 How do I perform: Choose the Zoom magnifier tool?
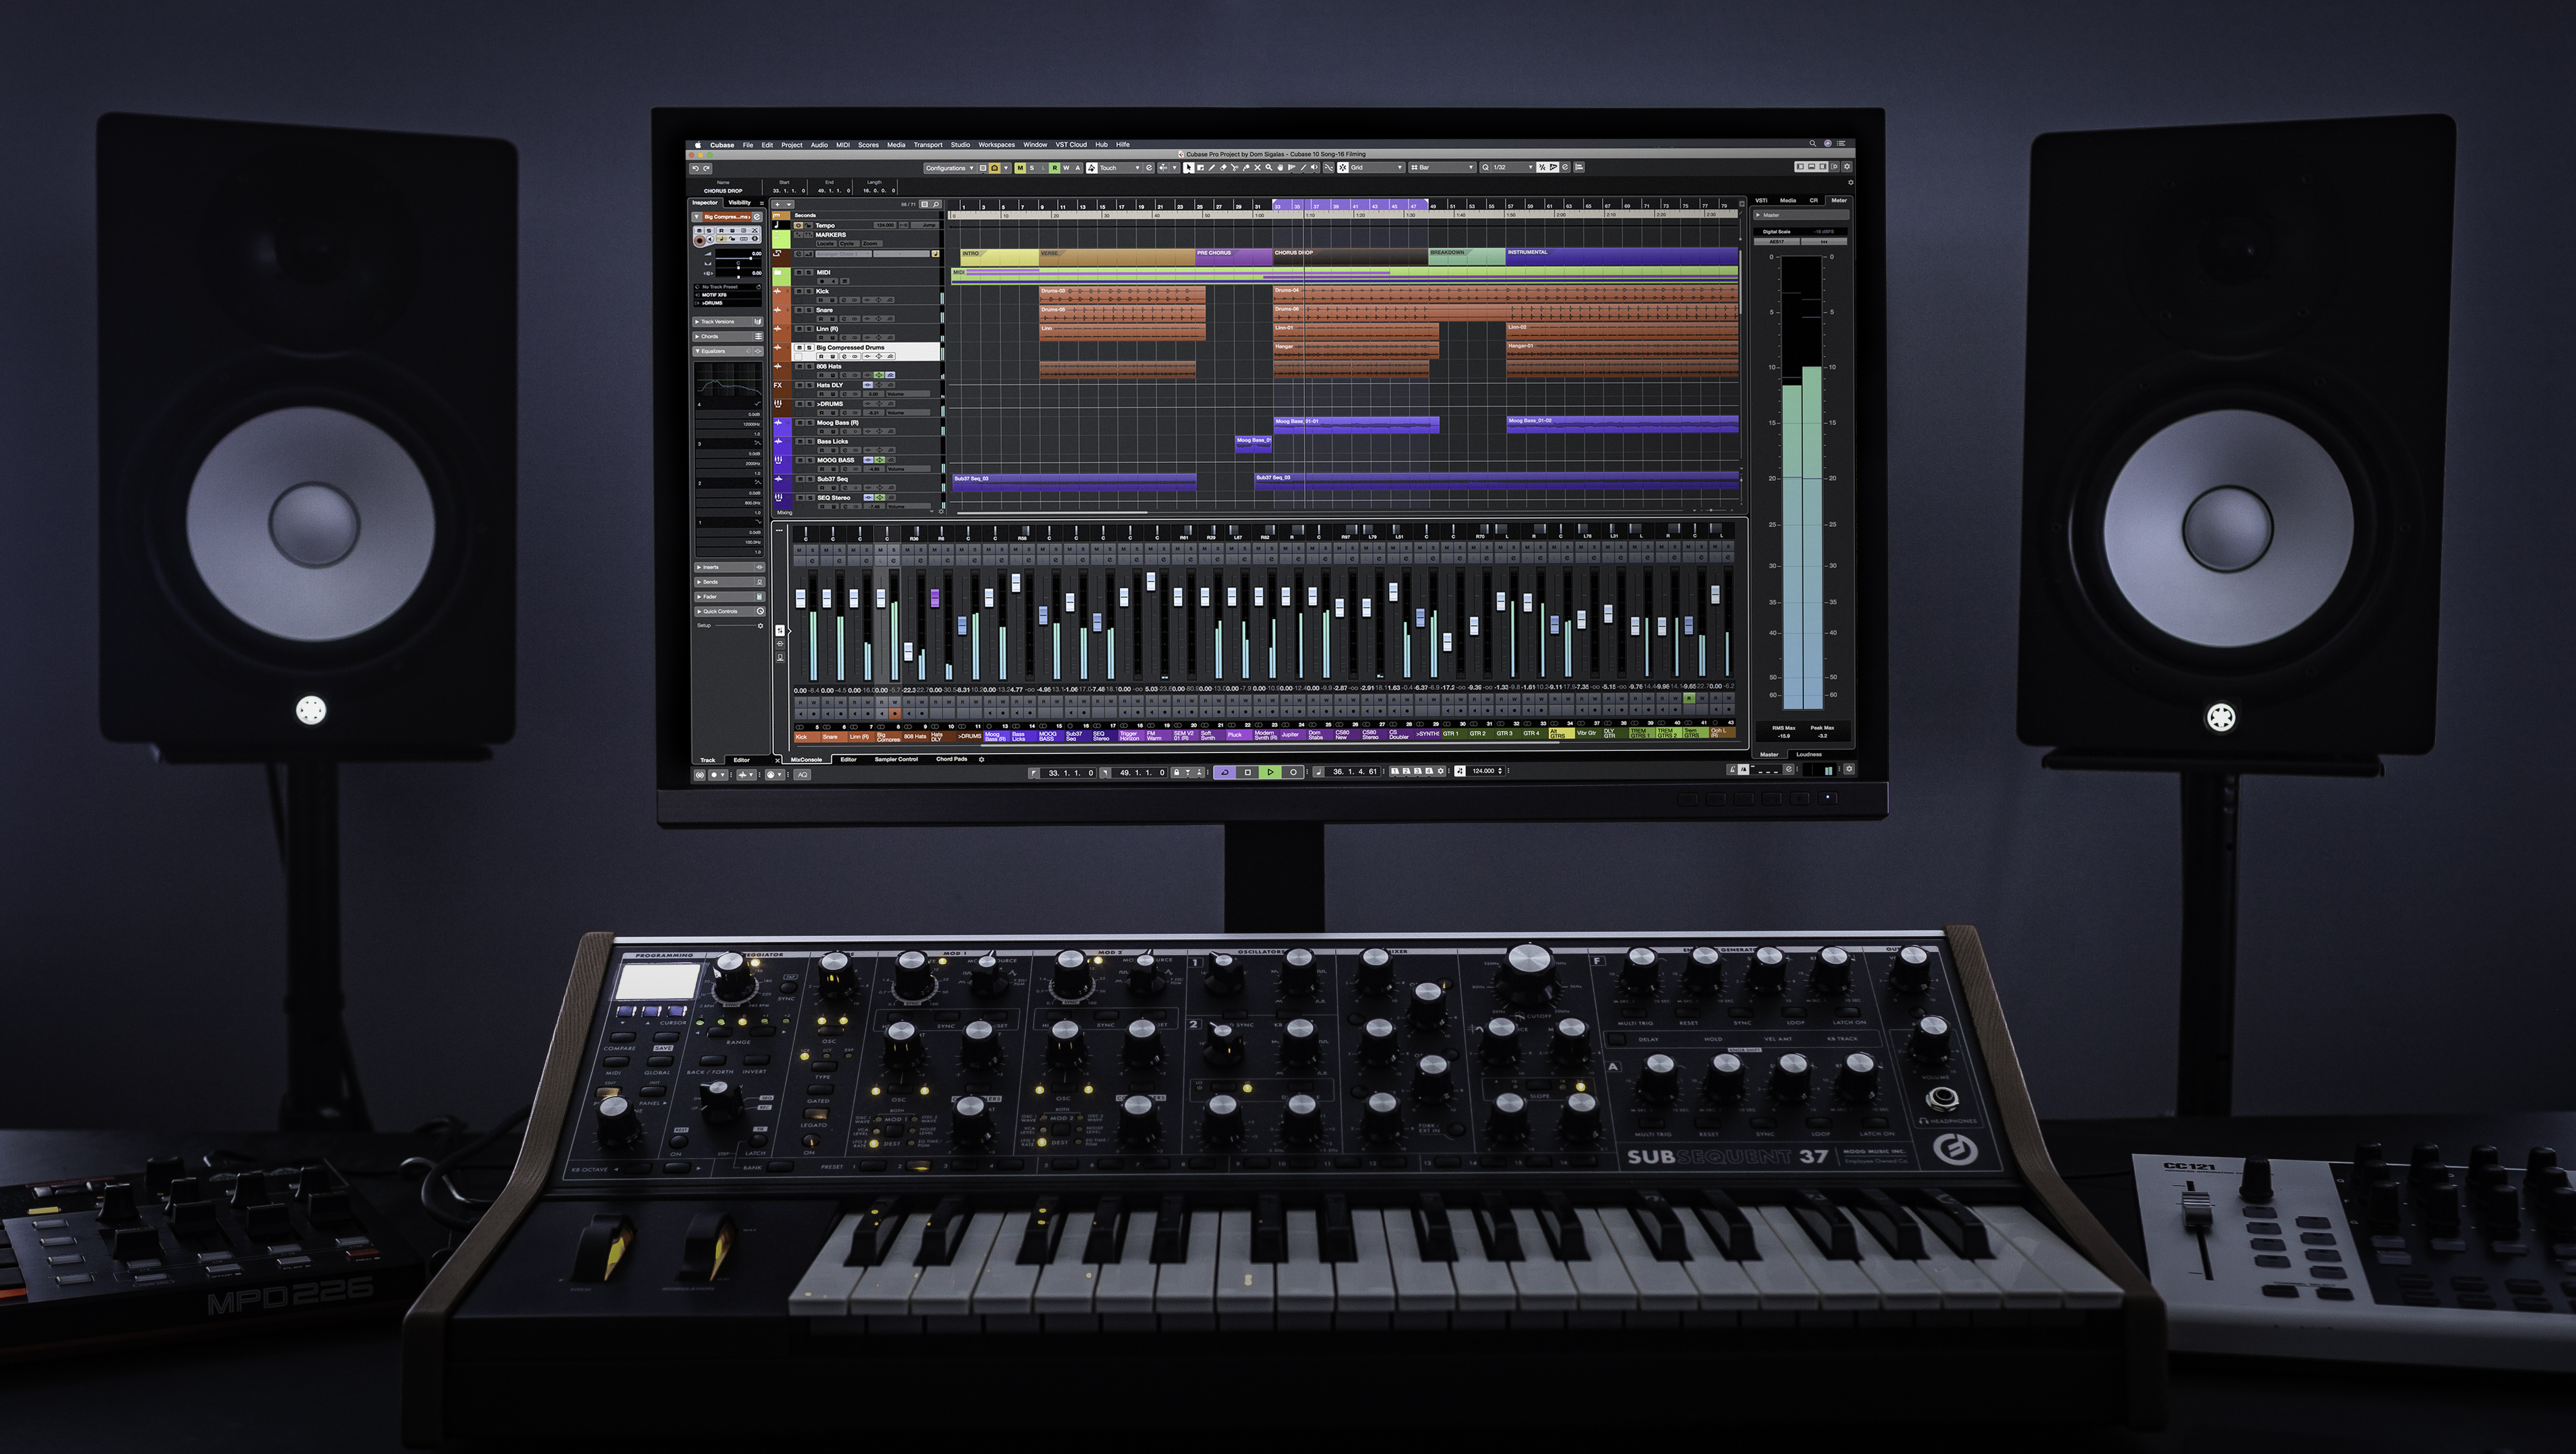(x=1268, y=168)
